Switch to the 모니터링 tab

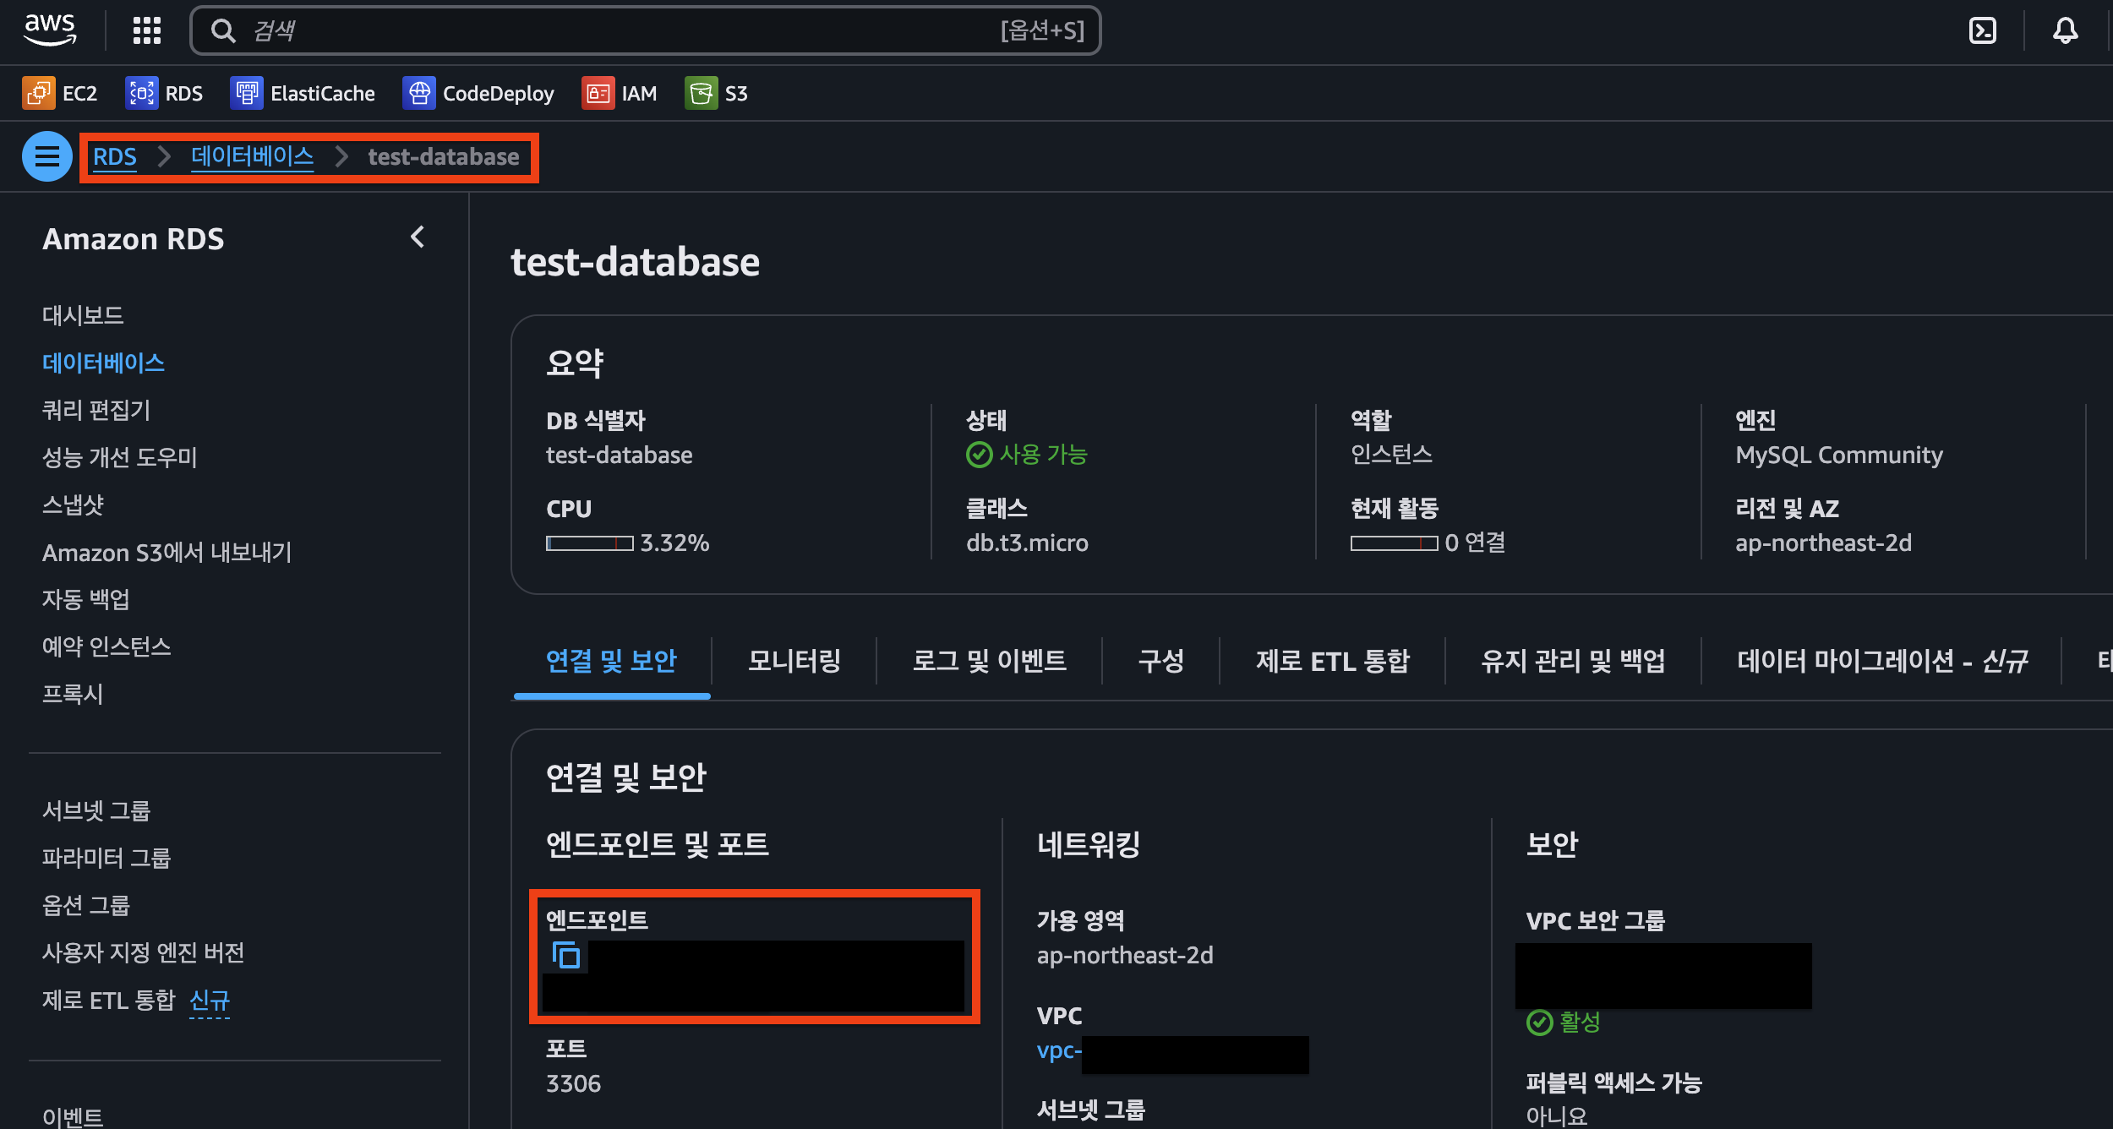click(794, 660)
